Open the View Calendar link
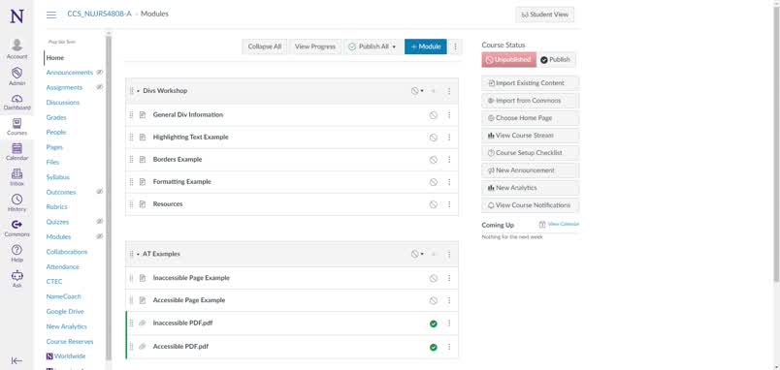The image size is (780, 370). click(559, 225)
